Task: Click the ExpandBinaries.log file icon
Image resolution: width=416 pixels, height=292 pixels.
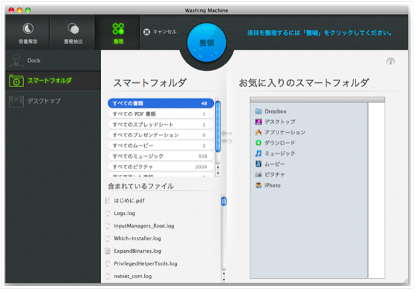Action: point(108,252)
